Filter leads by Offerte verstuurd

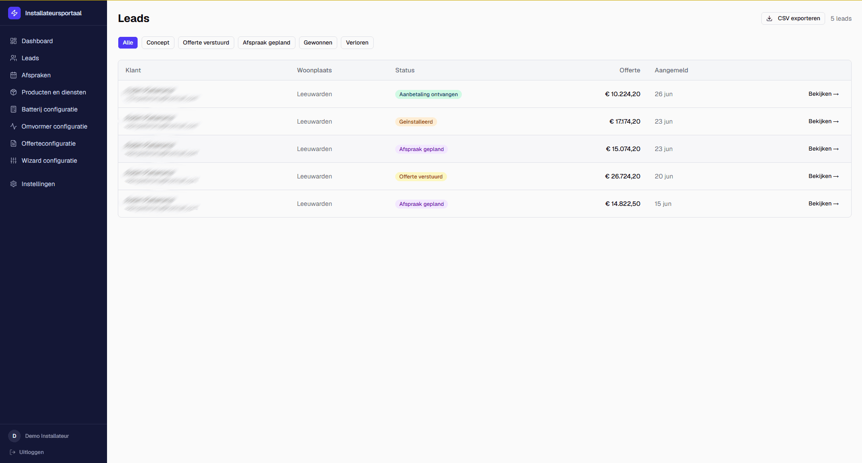point(206,43)
